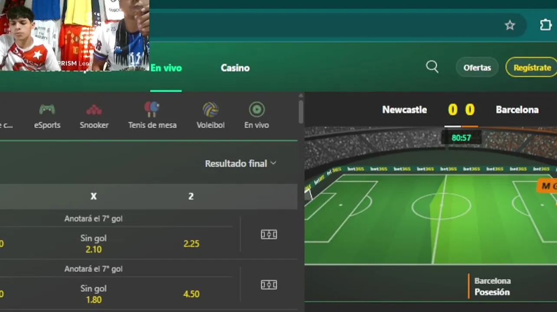
Task: Bookmark page with the star icon
Action: (510, 26)
